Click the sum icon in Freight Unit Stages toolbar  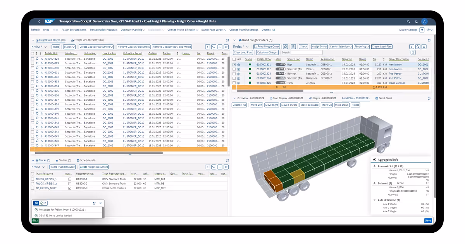click(x=208, y=47)
